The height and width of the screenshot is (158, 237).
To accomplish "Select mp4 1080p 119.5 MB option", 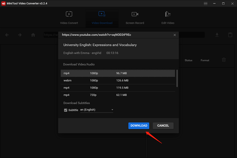I will pos(118,88).
